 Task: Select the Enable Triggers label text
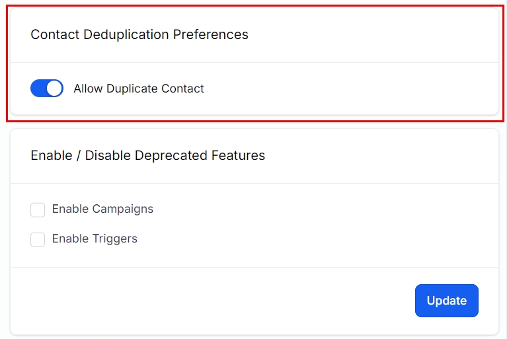point(95,239)
